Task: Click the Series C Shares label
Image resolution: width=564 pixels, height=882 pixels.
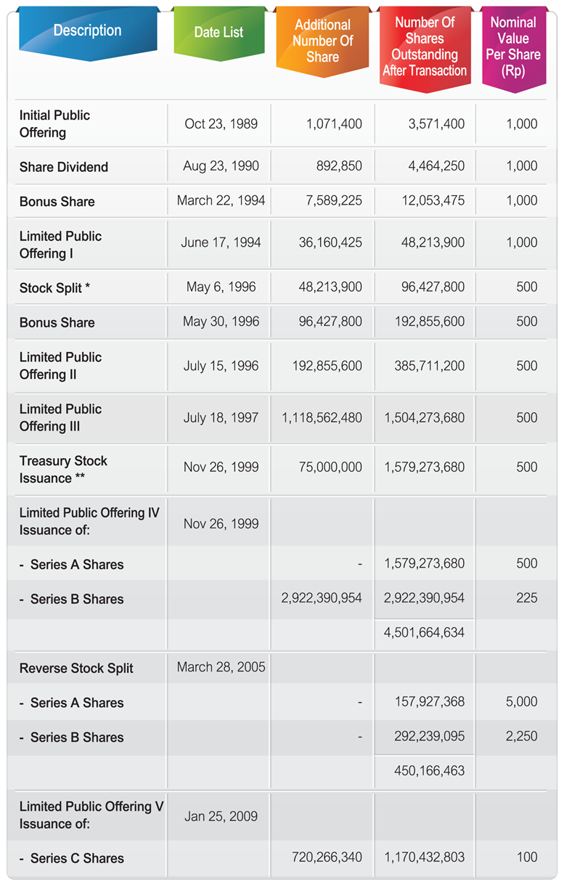Action: (72, 858)
